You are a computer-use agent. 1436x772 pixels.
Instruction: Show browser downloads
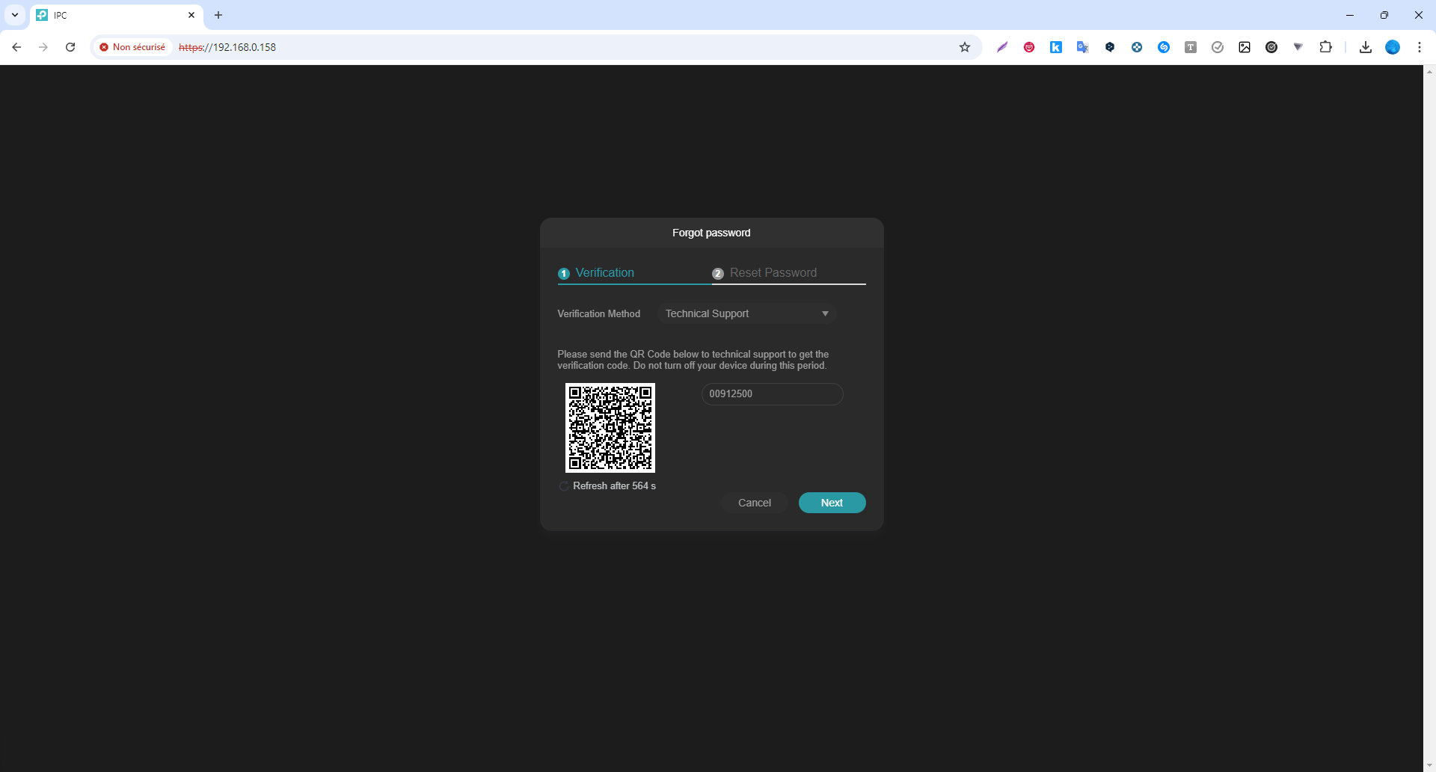point(1366,47)
